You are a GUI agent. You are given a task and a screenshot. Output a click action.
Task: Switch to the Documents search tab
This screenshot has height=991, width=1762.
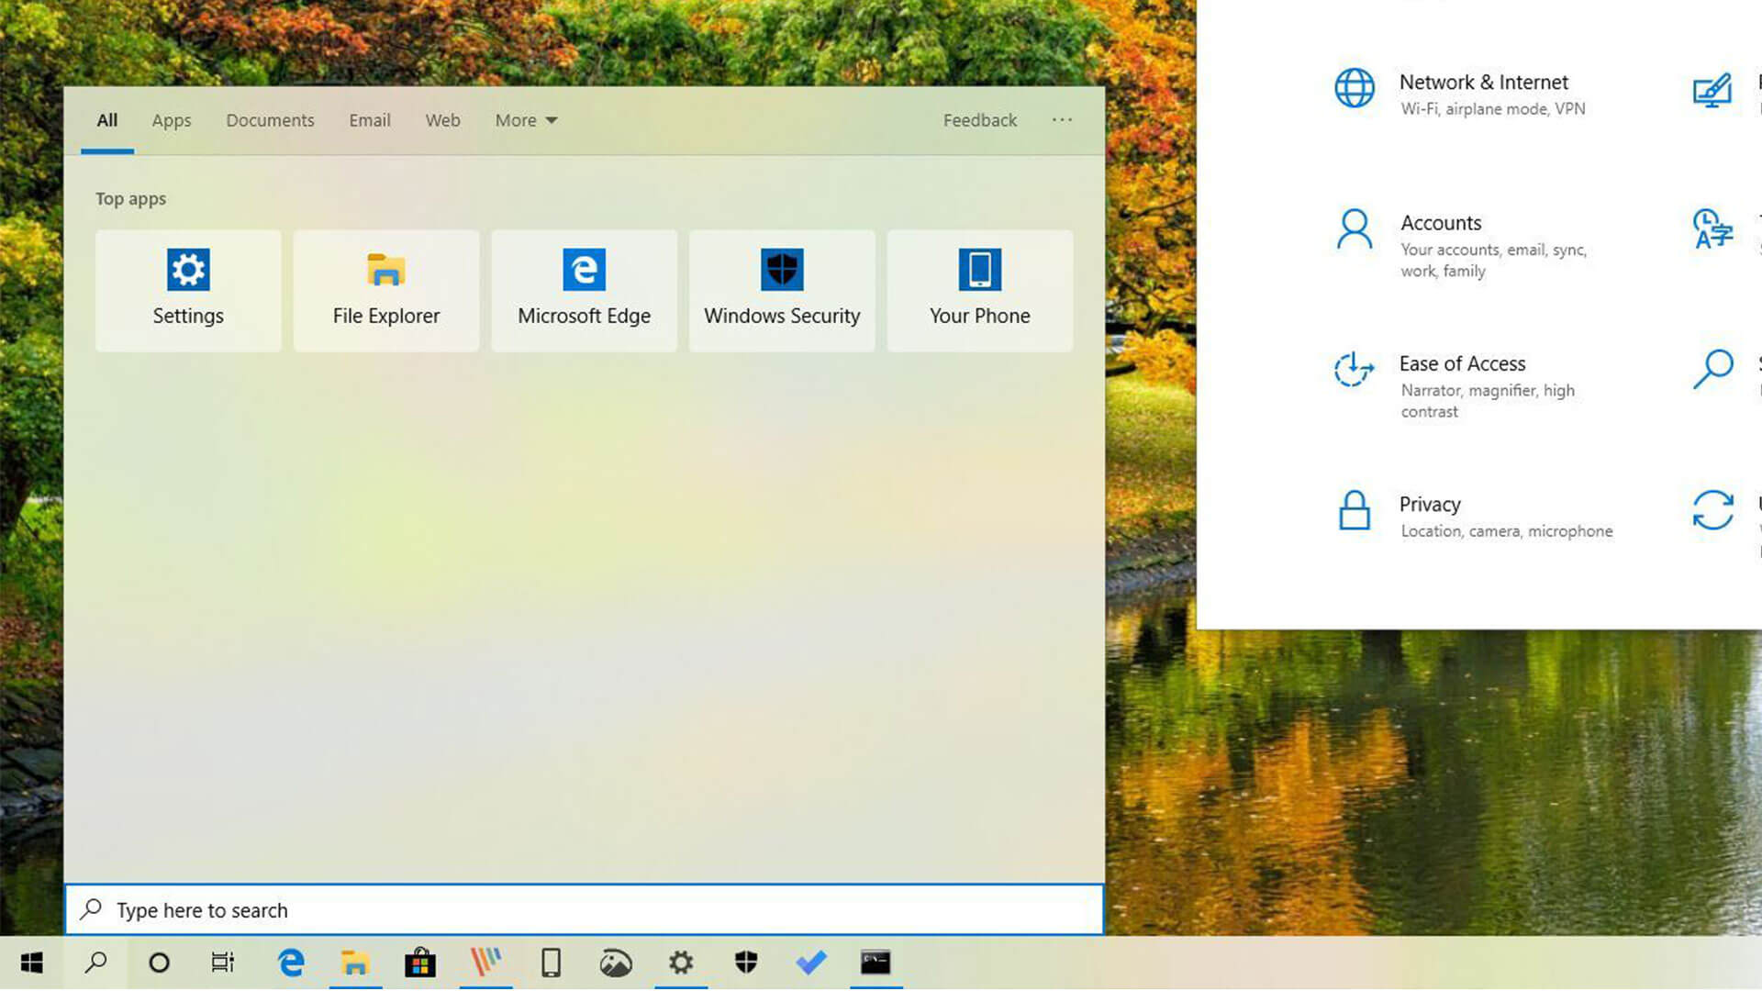point(270,120)
